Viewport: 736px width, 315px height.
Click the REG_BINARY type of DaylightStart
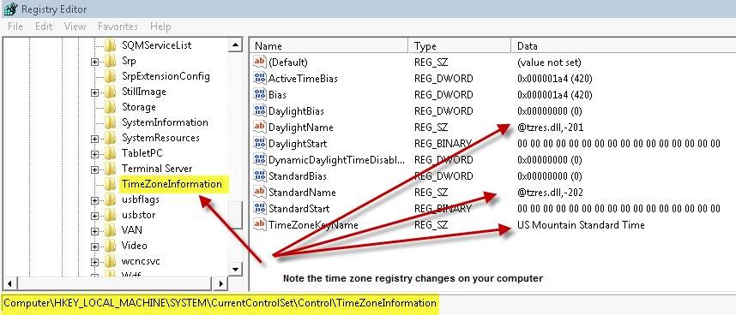443,143
